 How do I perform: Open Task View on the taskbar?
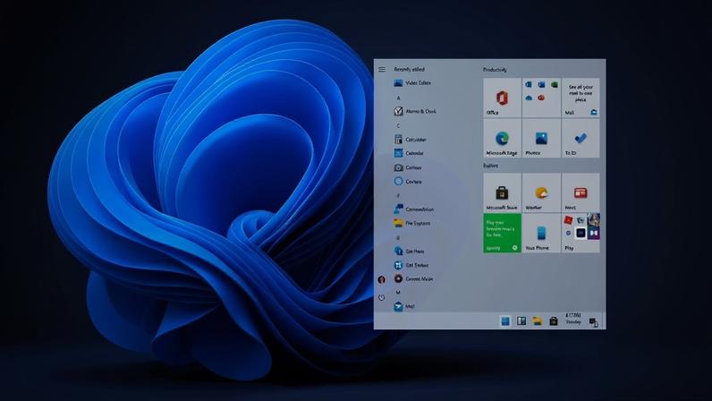pos(521,321)
